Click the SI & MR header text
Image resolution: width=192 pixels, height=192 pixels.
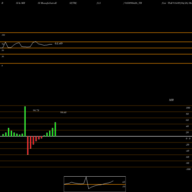pos(20,3)
